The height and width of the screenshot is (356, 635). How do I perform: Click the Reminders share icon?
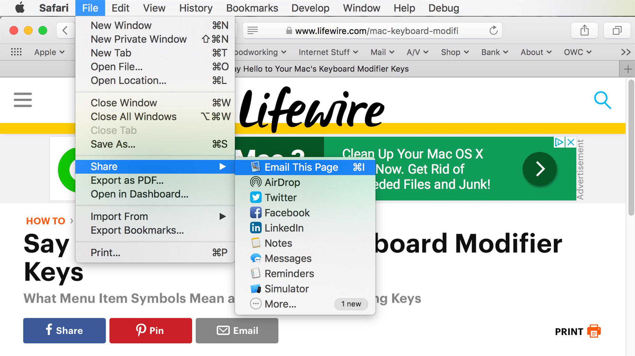(255, 273)
